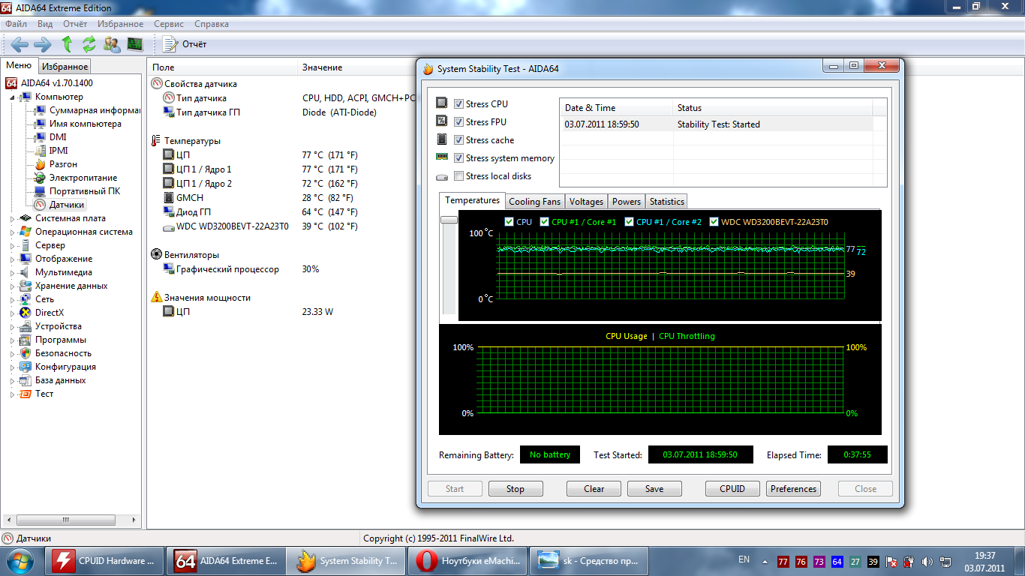Click tray temperature icon showing 64

(837, 562)
